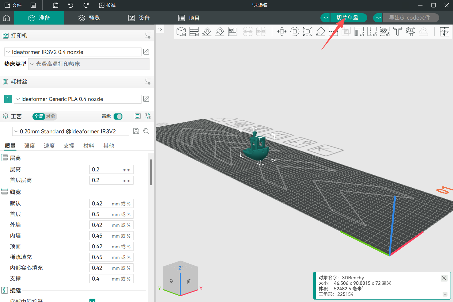Screen dimensions: 453x302
Task: Click the compare presets A/B icon
Action: pyautogui.click(x=148, y=116)
